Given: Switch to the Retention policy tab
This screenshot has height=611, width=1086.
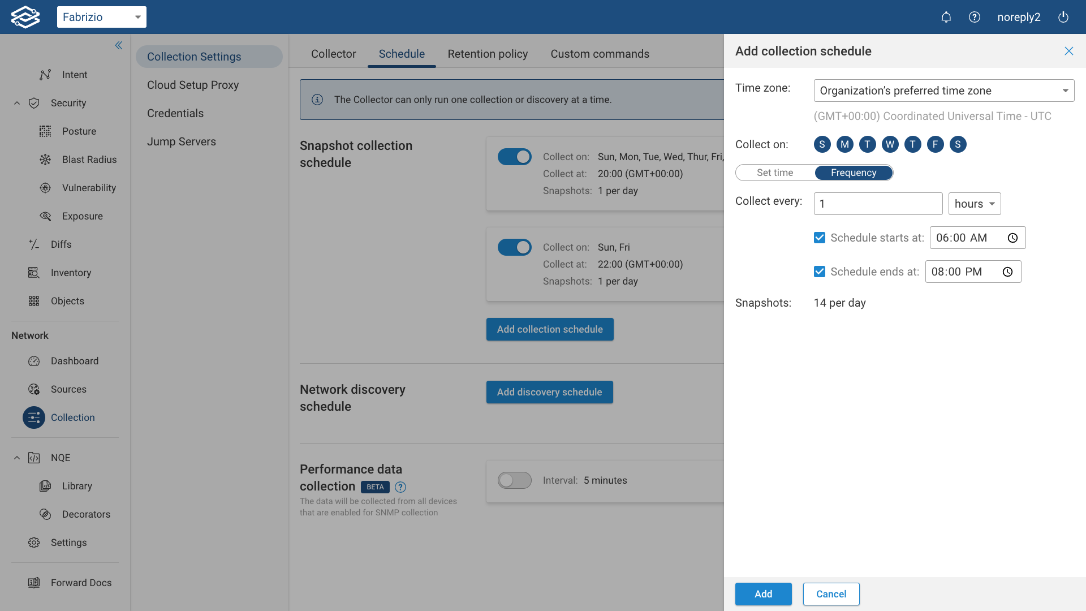Looking at the screenshot, I should pyautogui.click(x=488, y=54).
